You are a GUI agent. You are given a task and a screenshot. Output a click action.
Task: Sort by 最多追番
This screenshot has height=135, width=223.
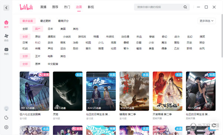click(x=28, y=21)
